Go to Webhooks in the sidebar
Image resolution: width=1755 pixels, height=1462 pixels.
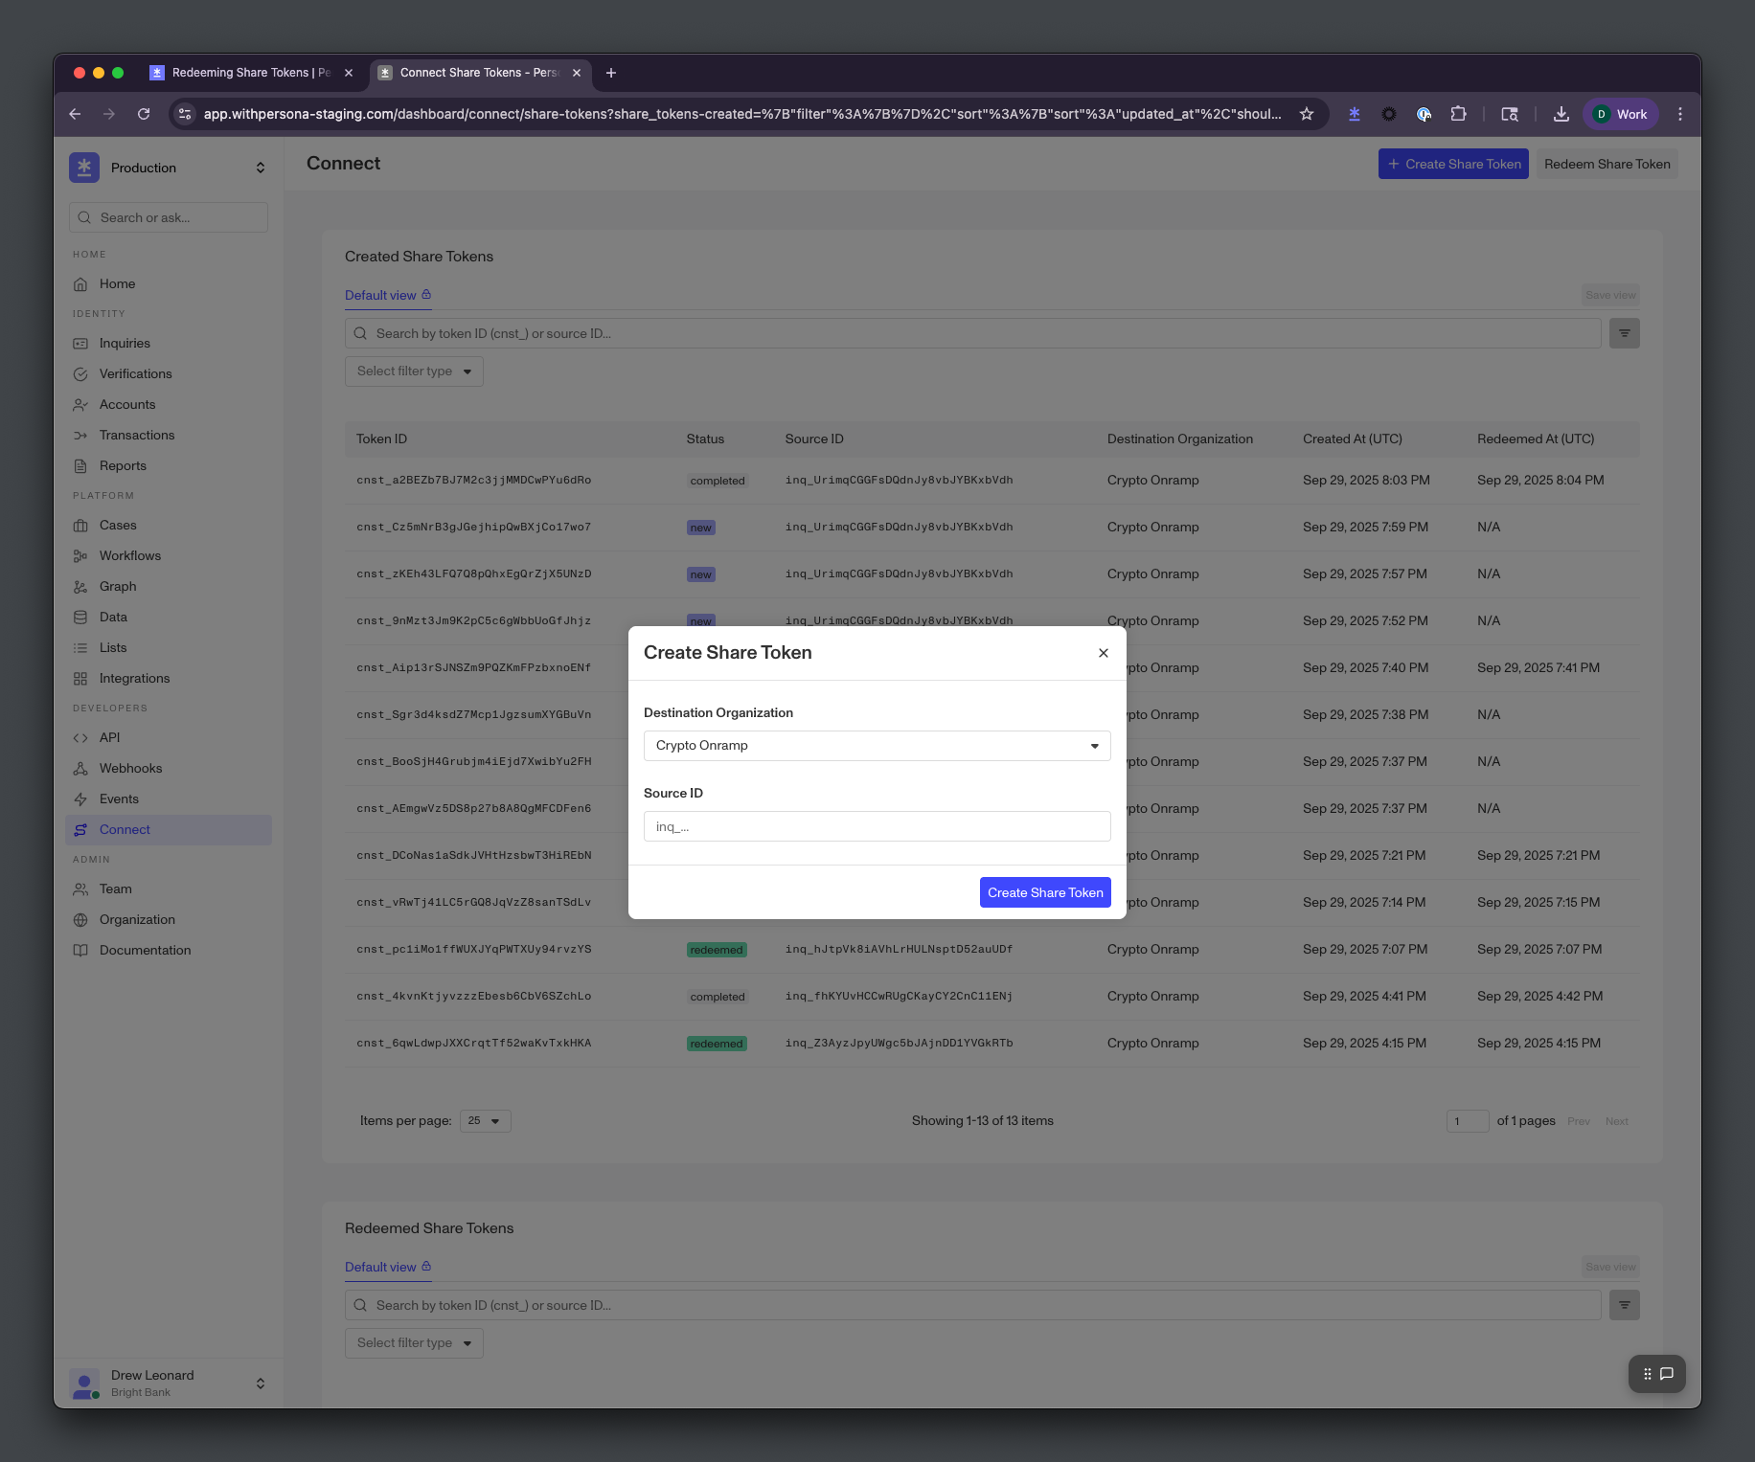tap(130, 768)
